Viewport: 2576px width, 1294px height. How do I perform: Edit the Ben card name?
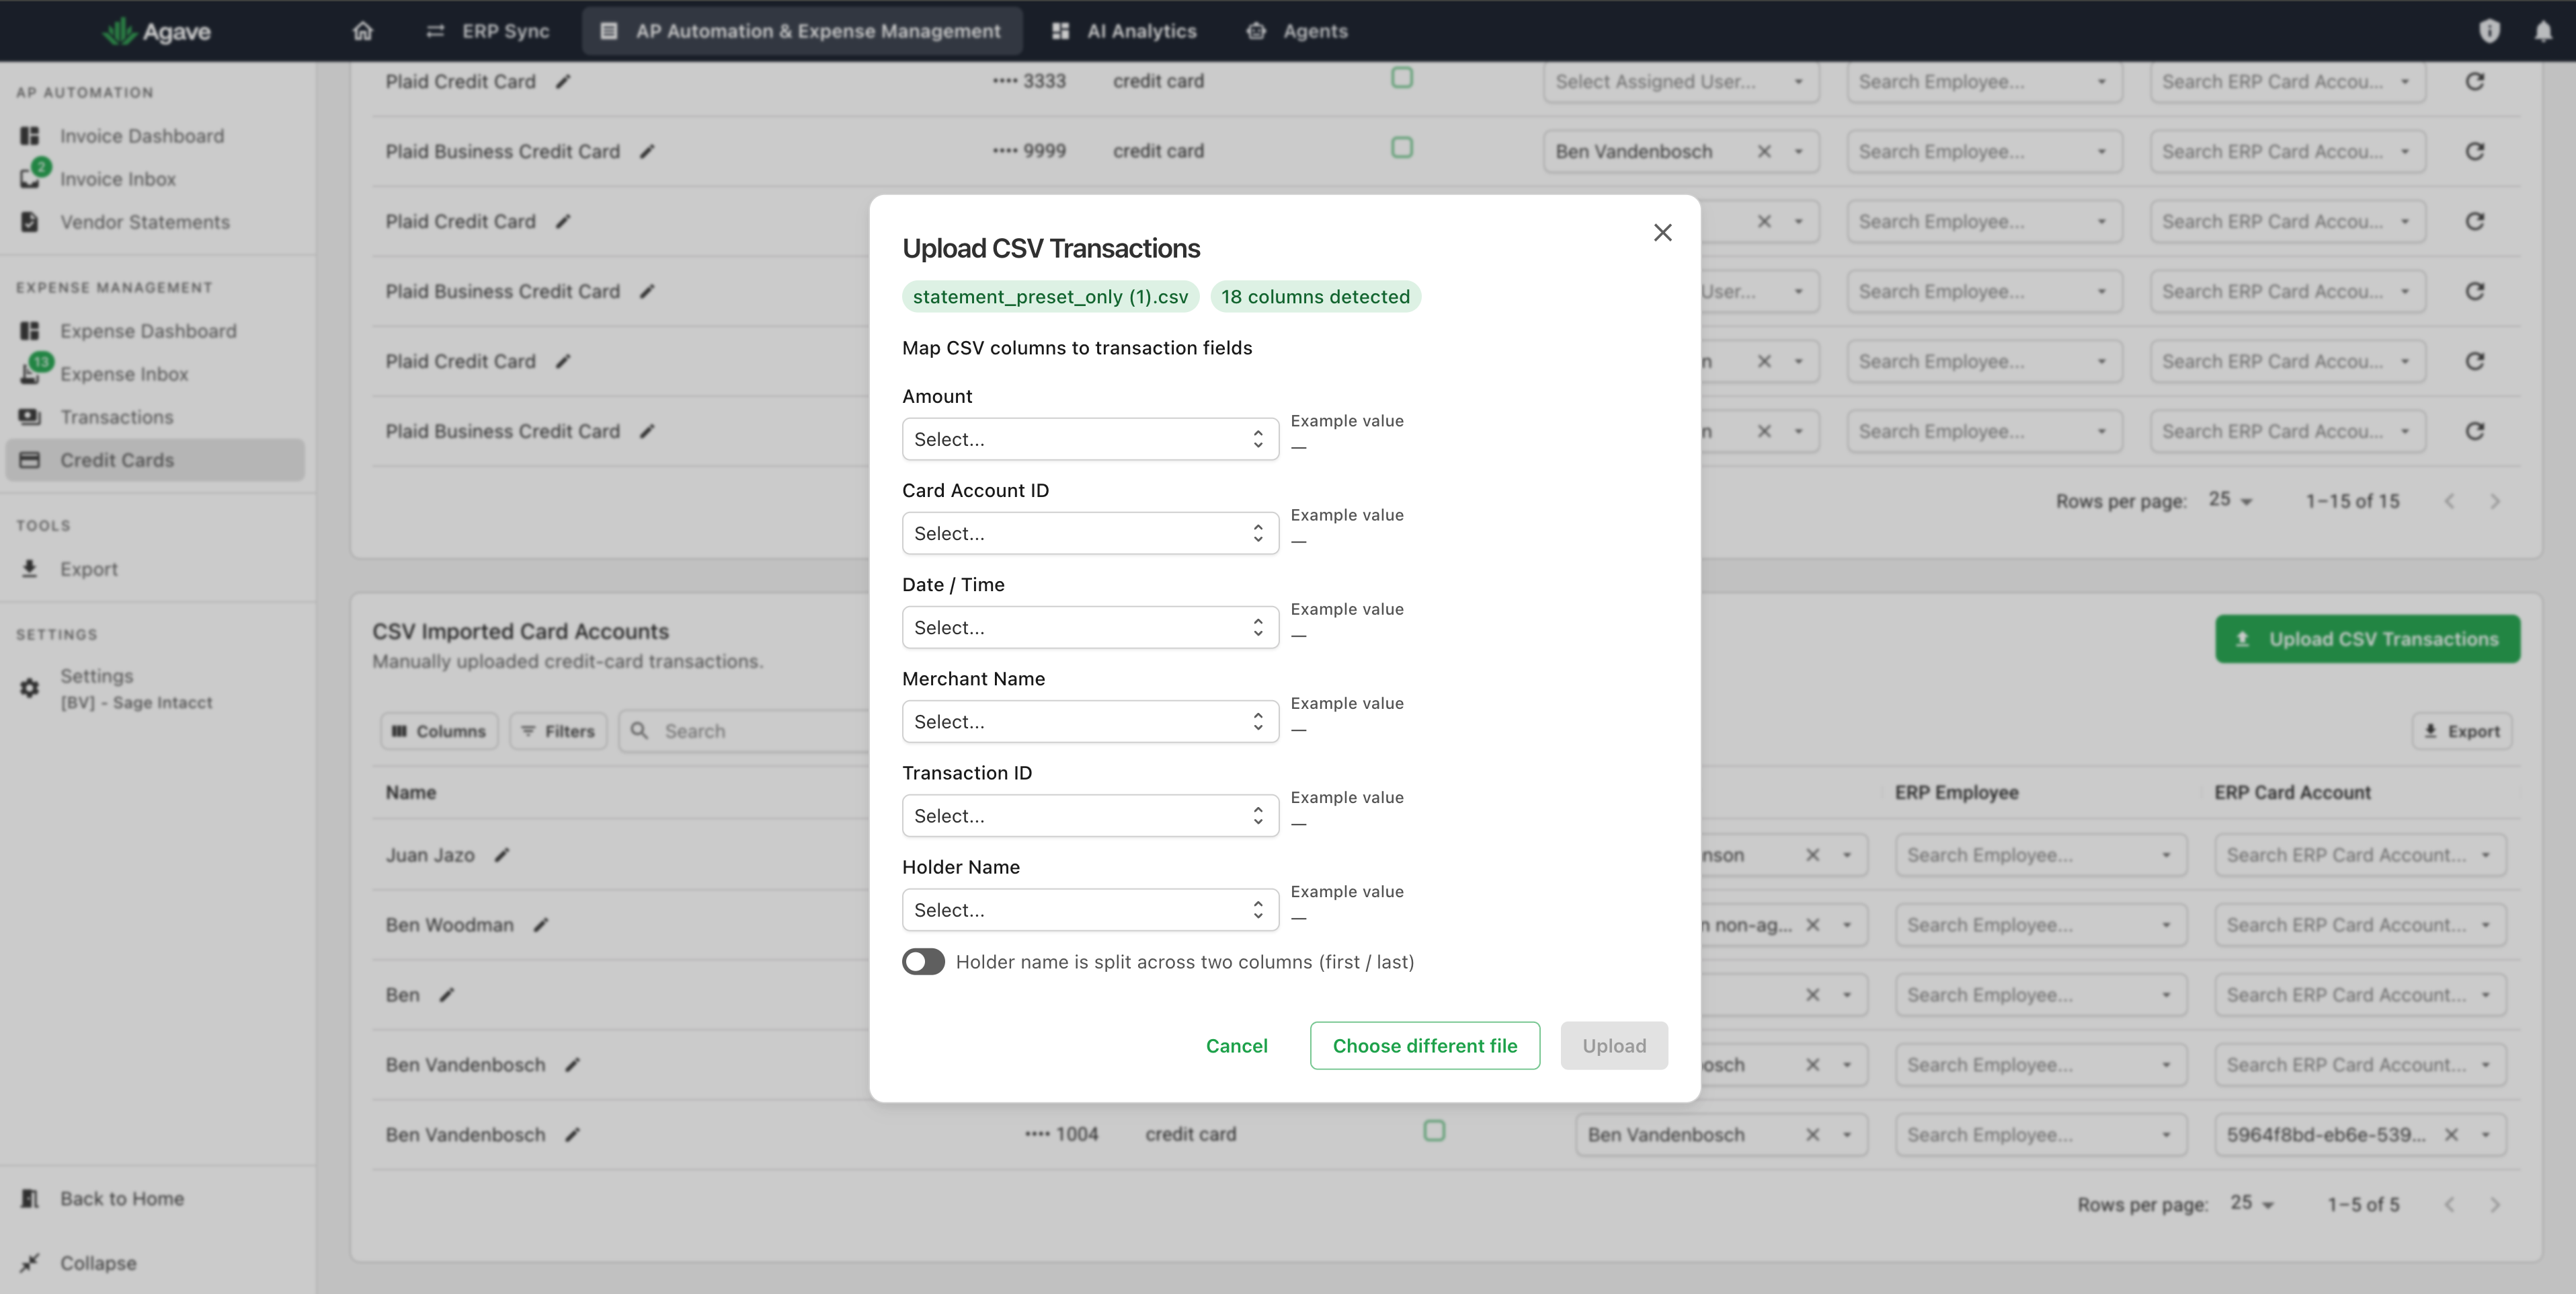447,996
